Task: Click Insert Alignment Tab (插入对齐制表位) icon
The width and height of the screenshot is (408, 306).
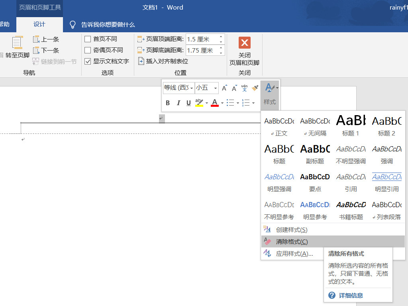Action: pos(141,61)
